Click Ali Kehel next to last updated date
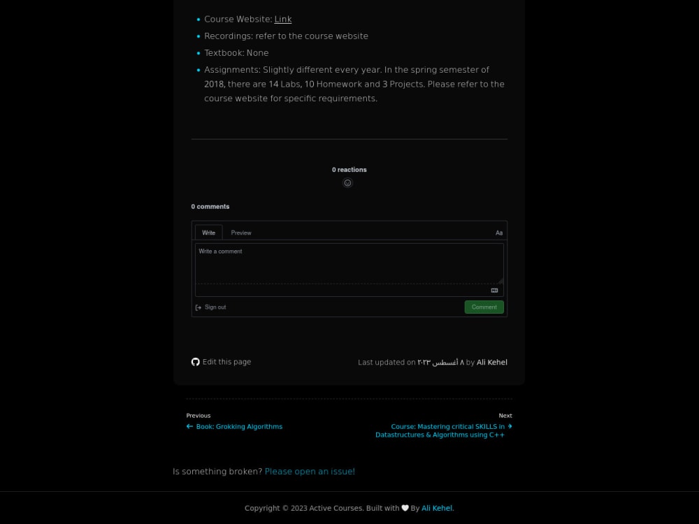Screen dimensions: 699x524 pos(491,362)
